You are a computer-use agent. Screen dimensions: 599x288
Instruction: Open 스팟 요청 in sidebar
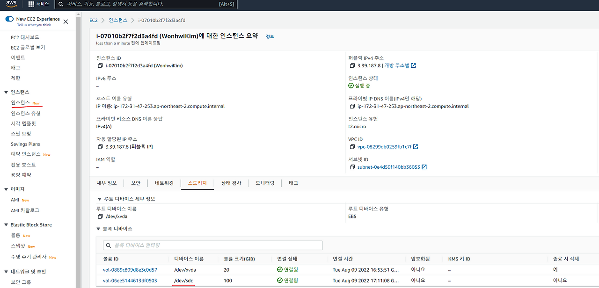click(21, 134)
